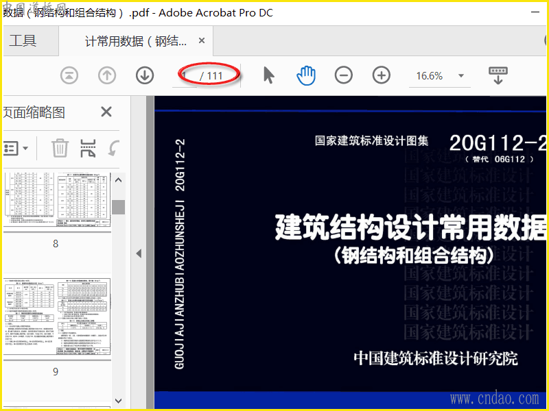
Task: Switch to 计常用数据 document tab
Action: coord(135,41)
